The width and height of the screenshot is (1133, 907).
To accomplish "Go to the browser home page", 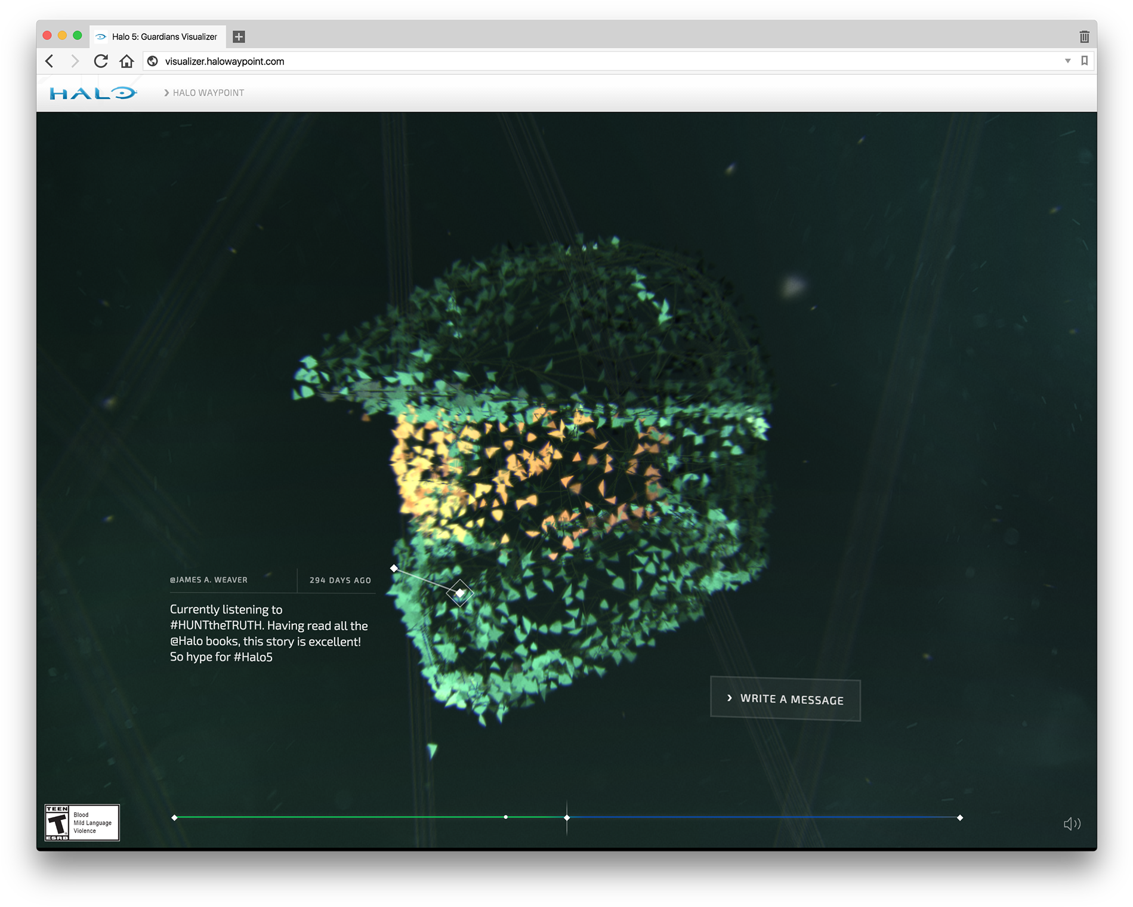I will pyautogui.click(x=126, y=61).
